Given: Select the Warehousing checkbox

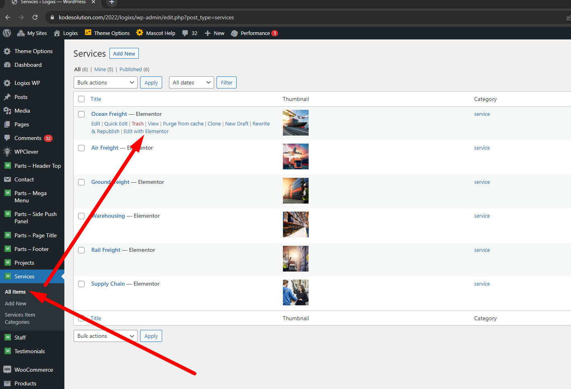Looking at the screenshot, I should [81, 216].
